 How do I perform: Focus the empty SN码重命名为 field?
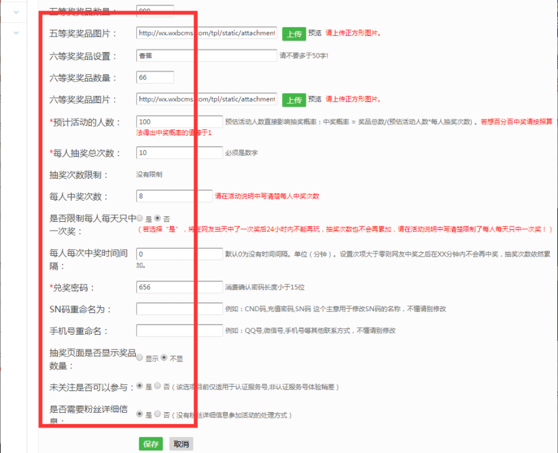pyautogui.click(x=179, y=309)
